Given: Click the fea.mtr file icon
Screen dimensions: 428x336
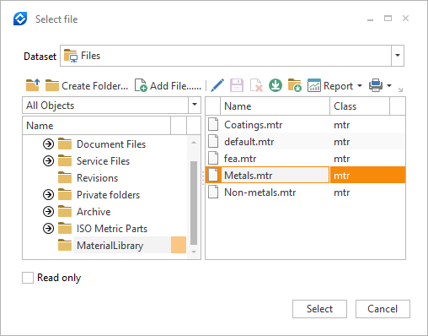Looking at the screenshot, I should coord(213,158).
